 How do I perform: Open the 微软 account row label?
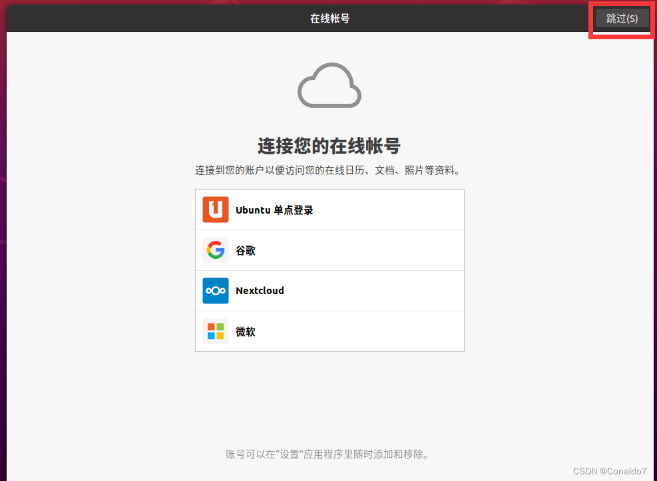[x=246, y=331]
